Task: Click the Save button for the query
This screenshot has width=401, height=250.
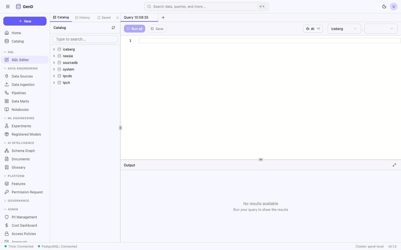Action: click(157, 29)
